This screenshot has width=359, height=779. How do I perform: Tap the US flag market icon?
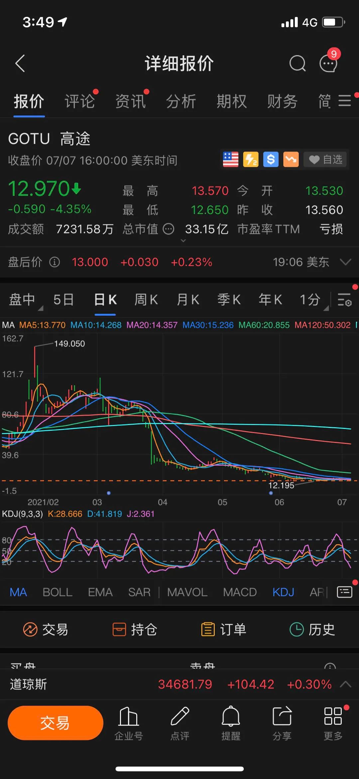click(231, 160)
